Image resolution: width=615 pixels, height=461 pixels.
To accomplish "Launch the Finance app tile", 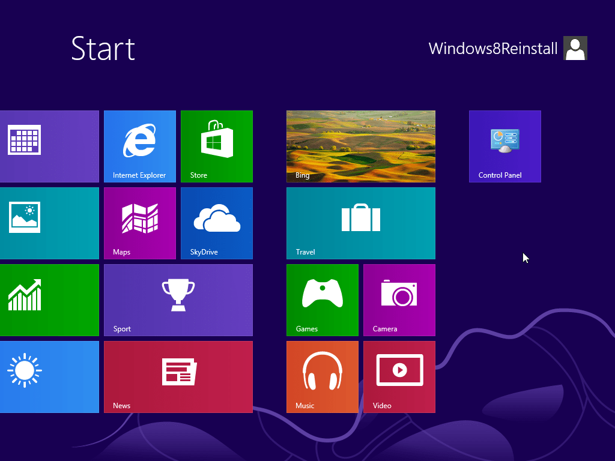I will (x=50, y=300).
